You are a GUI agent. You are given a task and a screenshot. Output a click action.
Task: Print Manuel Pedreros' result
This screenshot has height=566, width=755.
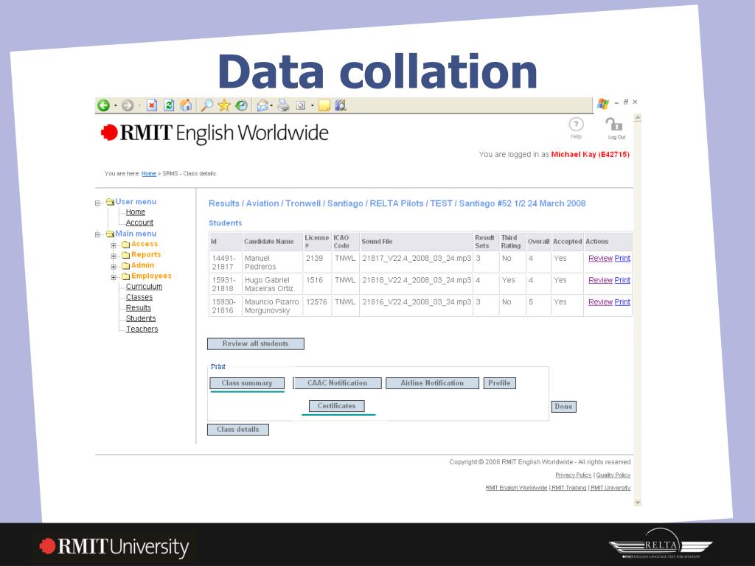tap(622, 259)
